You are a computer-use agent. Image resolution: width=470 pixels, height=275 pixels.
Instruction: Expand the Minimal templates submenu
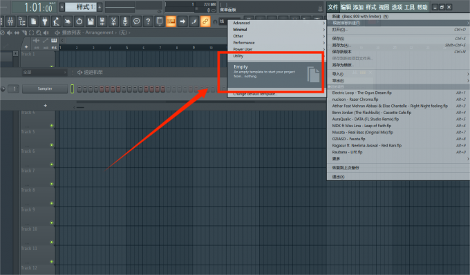click(276, 29)
